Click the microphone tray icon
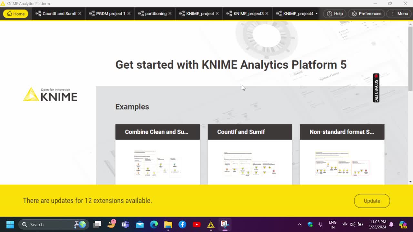The image size is (413, 232). [x=320, y=225]
